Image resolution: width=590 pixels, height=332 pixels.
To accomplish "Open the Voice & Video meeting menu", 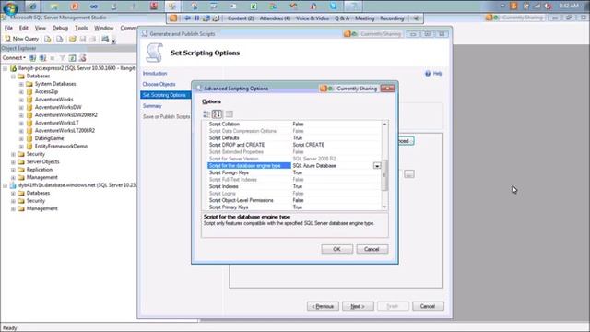I will 313,18.
